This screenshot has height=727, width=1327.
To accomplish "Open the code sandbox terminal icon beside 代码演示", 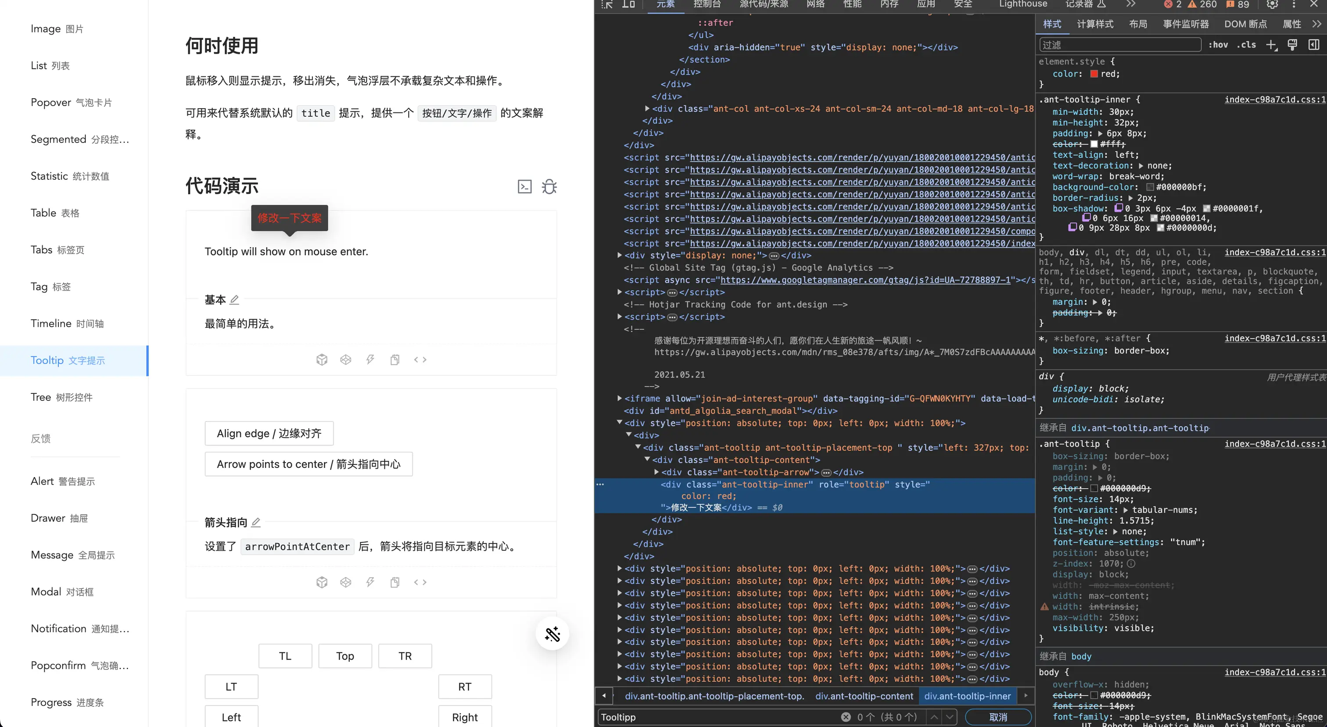I will click(x=524, y=186).
